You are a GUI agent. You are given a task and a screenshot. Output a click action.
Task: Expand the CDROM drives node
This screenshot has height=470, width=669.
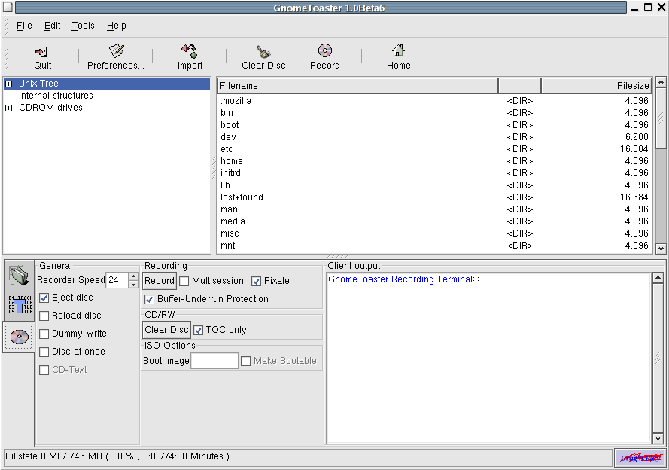click(8, 108)
